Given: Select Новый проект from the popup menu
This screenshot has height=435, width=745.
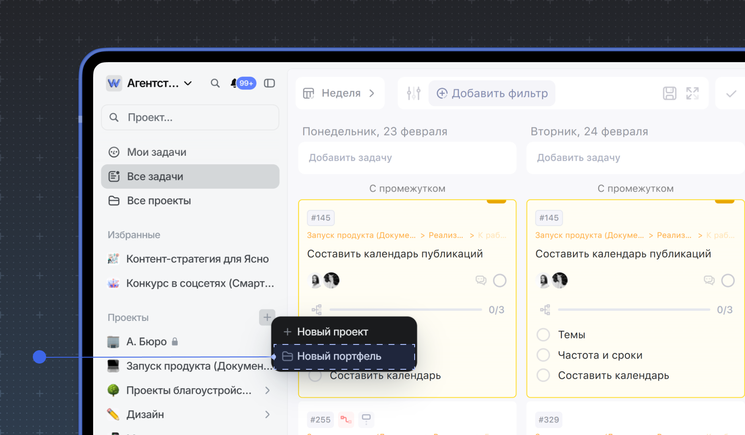Looking at the screenshot, I should point(333,332).
